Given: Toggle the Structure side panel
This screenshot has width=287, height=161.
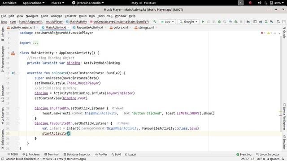Looking at the screenshot, I should (3, 93).
